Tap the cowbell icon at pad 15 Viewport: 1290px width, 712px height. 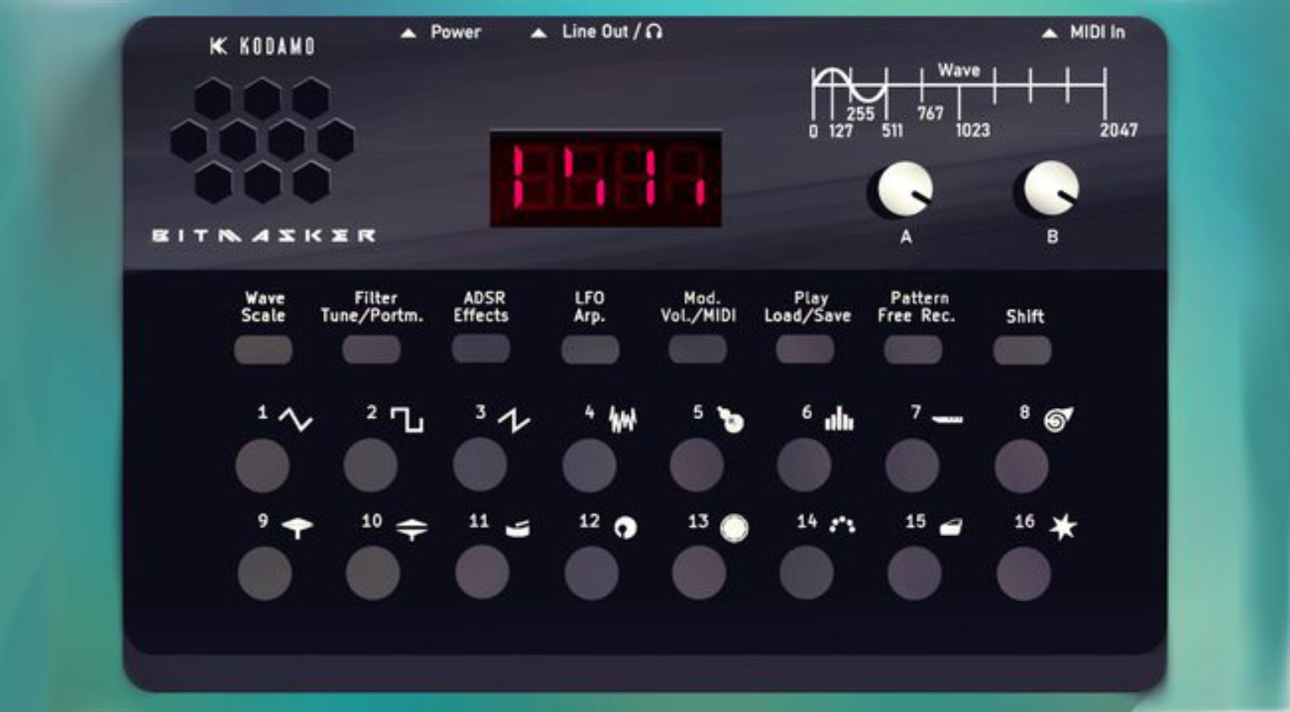pyautogui.click(x=951, y=527)
